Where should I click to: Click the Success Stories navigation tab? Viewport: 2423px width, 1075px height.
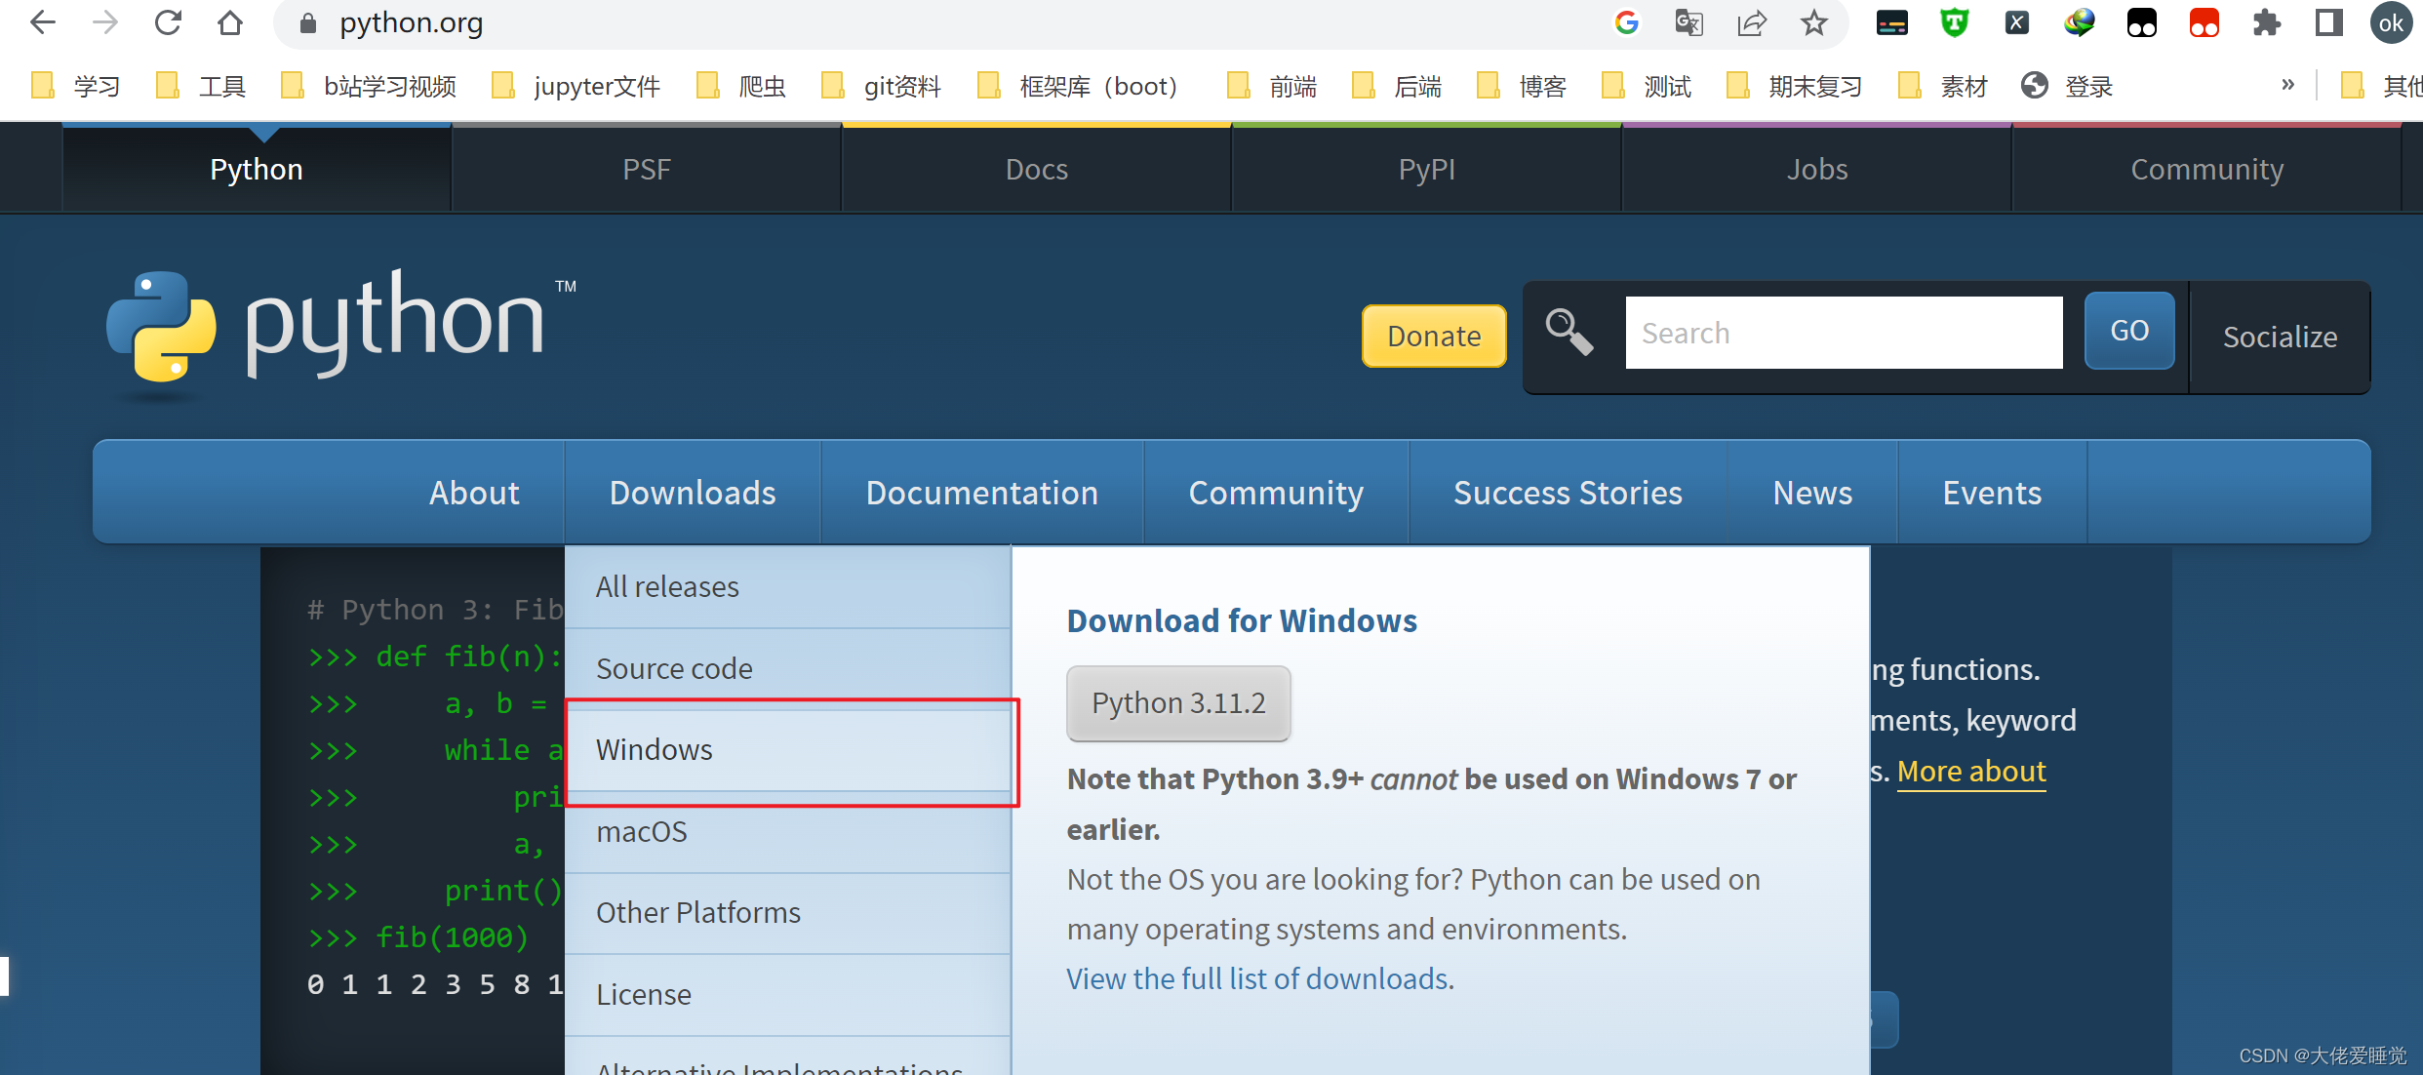[1567, 493]
